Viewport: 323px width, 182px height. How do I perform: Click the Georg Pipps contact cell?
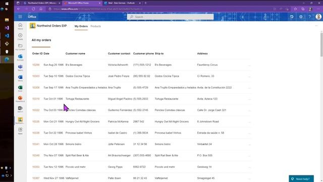pyautogui.click(x=115, y=167)
